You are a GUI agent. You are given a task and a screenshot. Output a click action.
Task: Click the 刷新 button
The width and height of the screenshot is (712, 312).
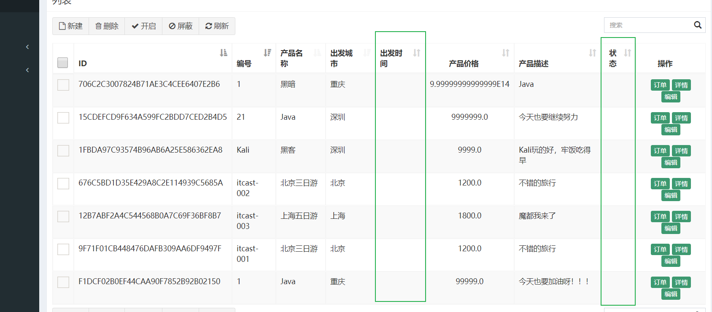[217, 26]
